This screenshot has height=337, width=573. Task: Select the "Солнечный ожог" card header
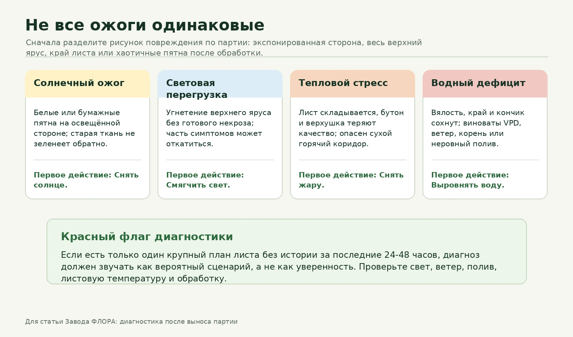tap(87, 84)
